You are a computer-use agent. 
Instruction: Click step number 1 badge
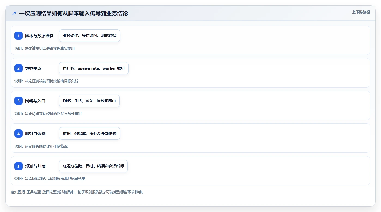tap(19, 36)
